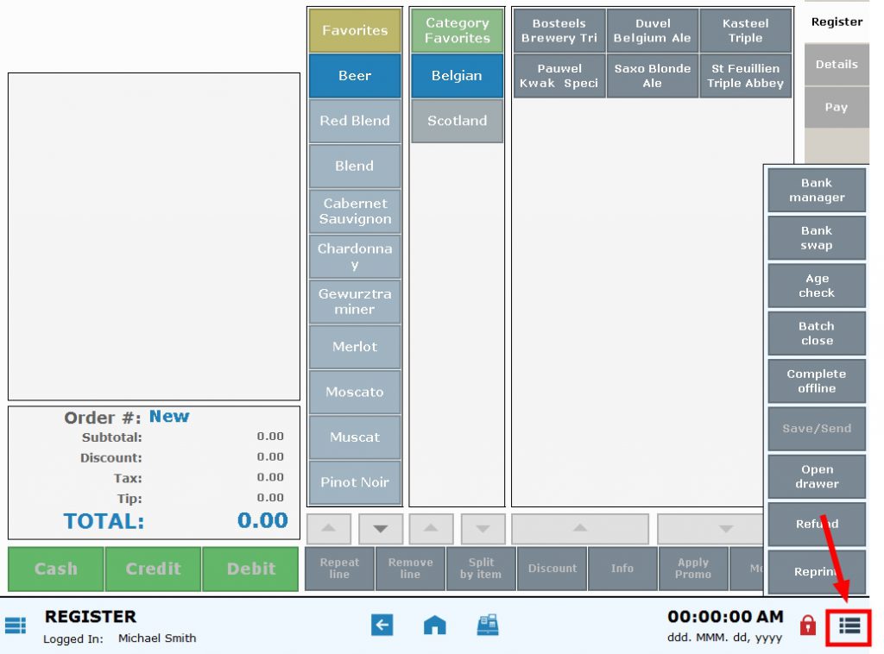Open the cash register icon
This screenshot has width=884, height=654.
point(488,625)
